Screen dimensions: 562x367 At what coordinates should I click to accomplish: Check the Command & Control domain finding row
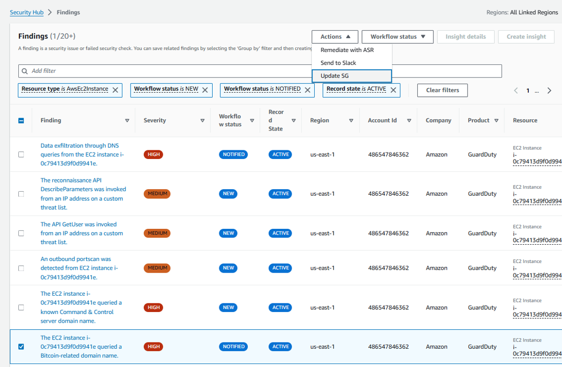(x=21, y=307)
